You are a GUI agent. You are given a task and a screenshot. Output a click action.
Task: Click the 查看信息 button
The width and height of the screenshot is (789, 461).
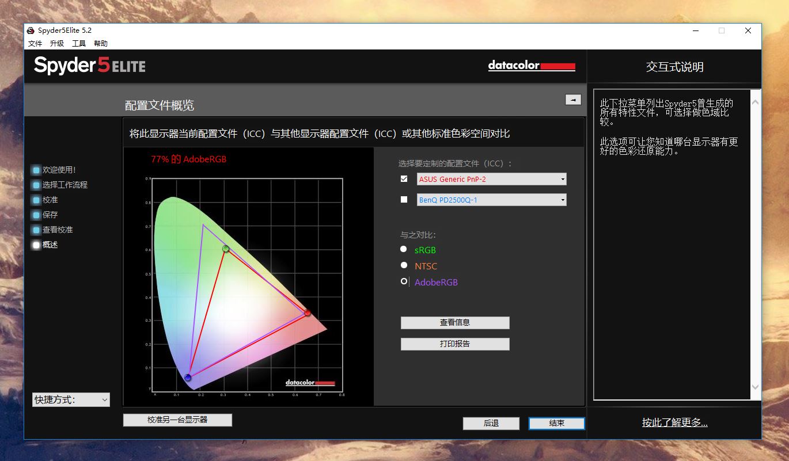[454, 322]
